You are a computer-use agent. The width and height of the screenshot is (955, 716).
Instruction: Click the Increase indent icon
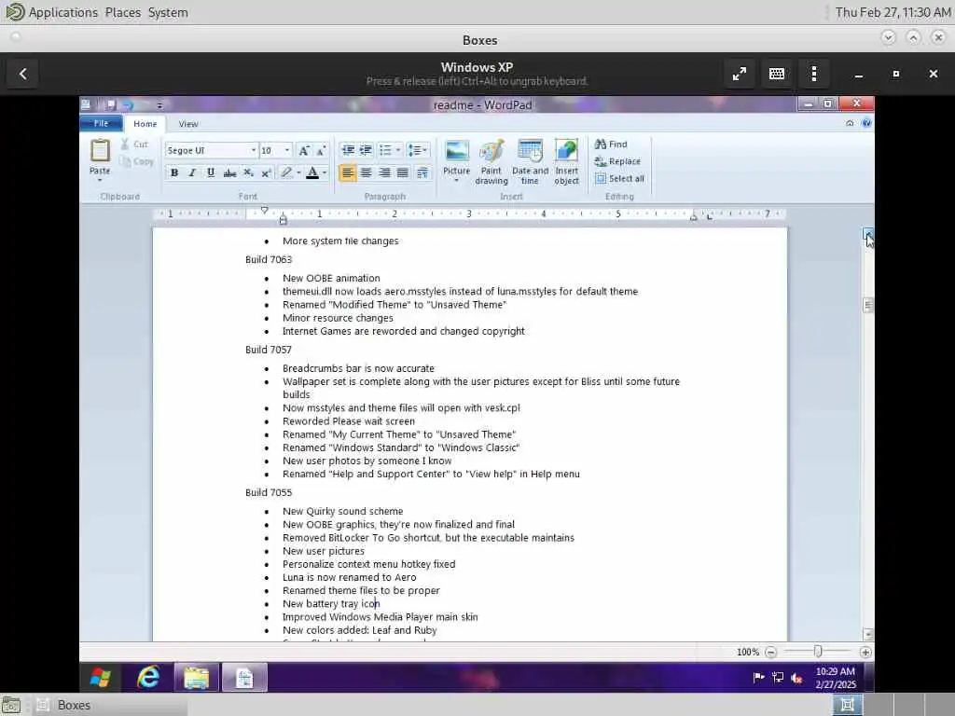click(366, 150)
